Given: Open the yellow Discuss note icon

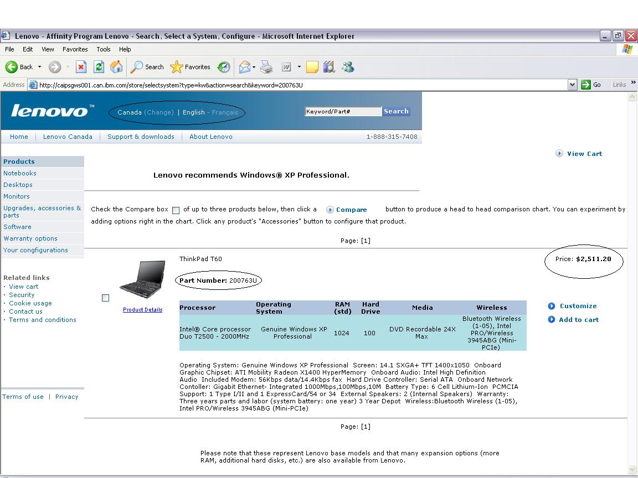Looking at the screenshot, I should click(312, 66).
